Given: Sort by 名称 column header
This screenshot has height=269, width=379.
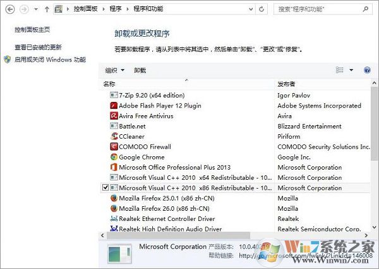Looking at the screenshot, I should click(187, 84).
